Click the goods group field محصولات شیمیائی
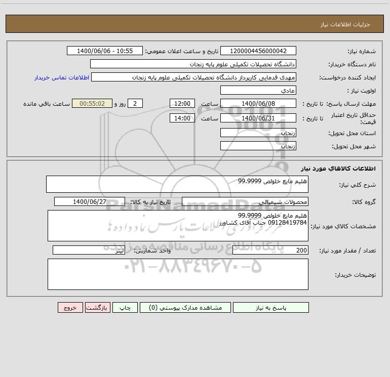 point(245,201)
